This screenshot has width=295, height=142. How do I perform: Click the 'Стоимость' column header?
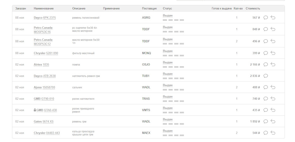[253, 9]
